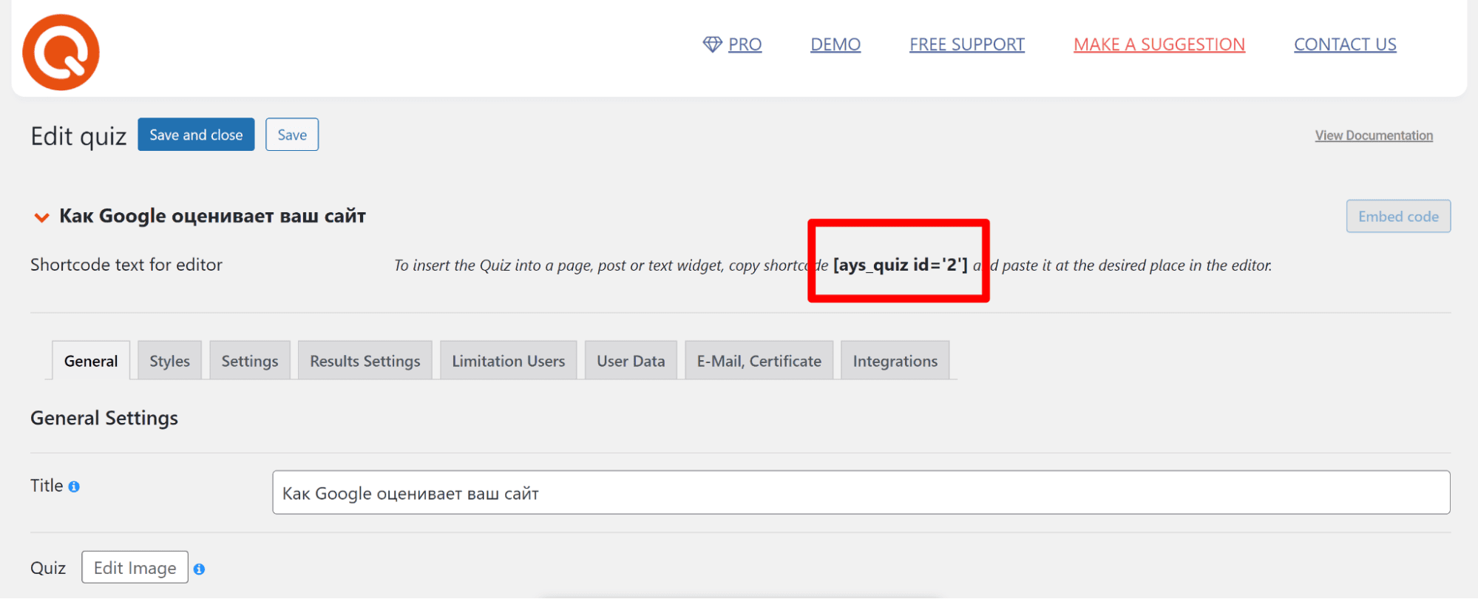1478x599 pixels.
Task: Go to FREE SUPPORT page
Action: pos(966,44)
